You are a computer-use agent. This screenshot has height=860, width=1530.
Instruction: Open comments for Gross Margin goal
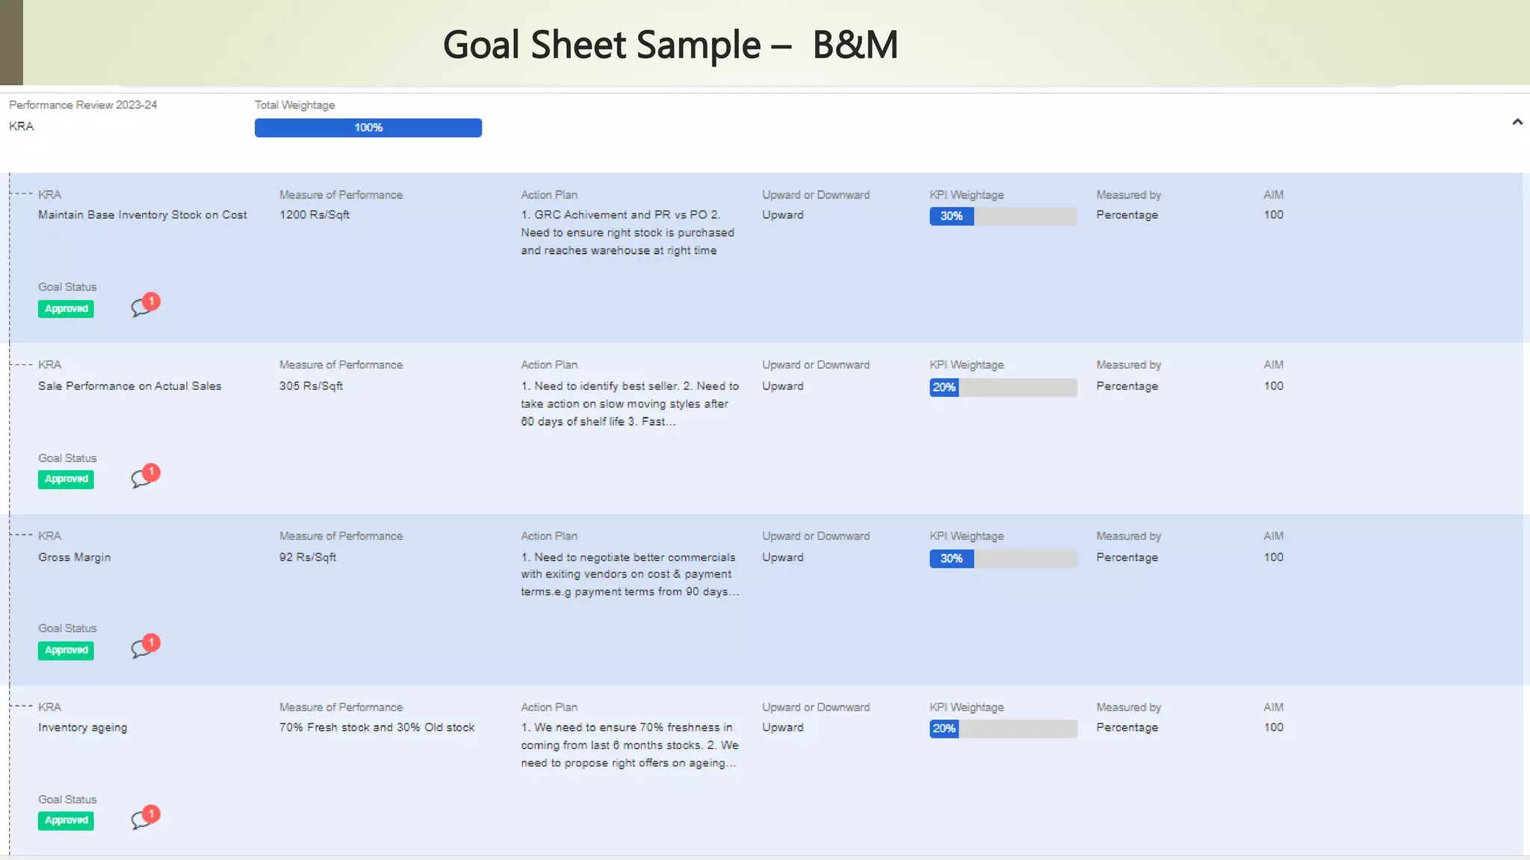pyautogui.click(x=142, y=648)
